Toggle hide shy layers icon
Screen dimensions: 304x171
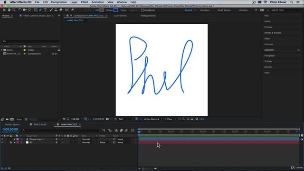tap(116, 131)
